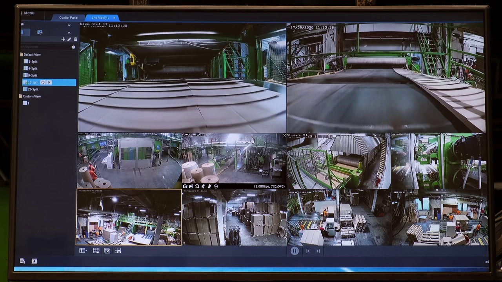This screenshot has width=502, height=282.
Task: Open the Menu in the title bar
Action: pyautogui.click(x=29, y=13)
